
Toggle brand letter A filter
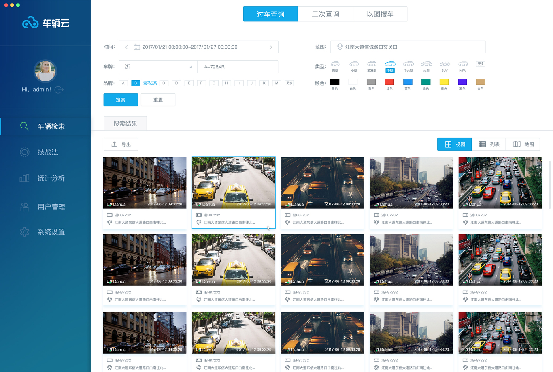click(123, 83)
